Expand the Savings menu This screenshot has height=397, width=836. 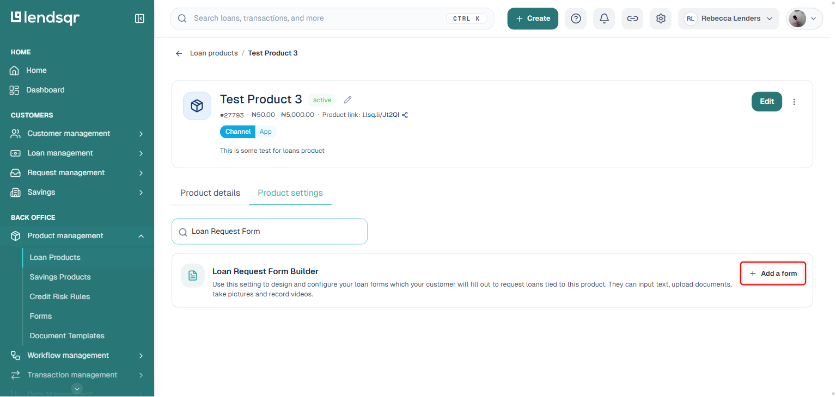(x=77, y=193)
